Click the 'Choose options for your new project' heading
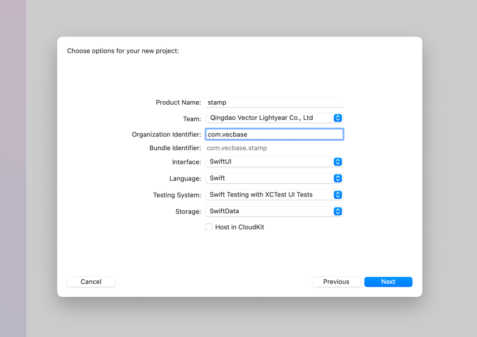This screenshot has height=337, width=477. point(123,51)
